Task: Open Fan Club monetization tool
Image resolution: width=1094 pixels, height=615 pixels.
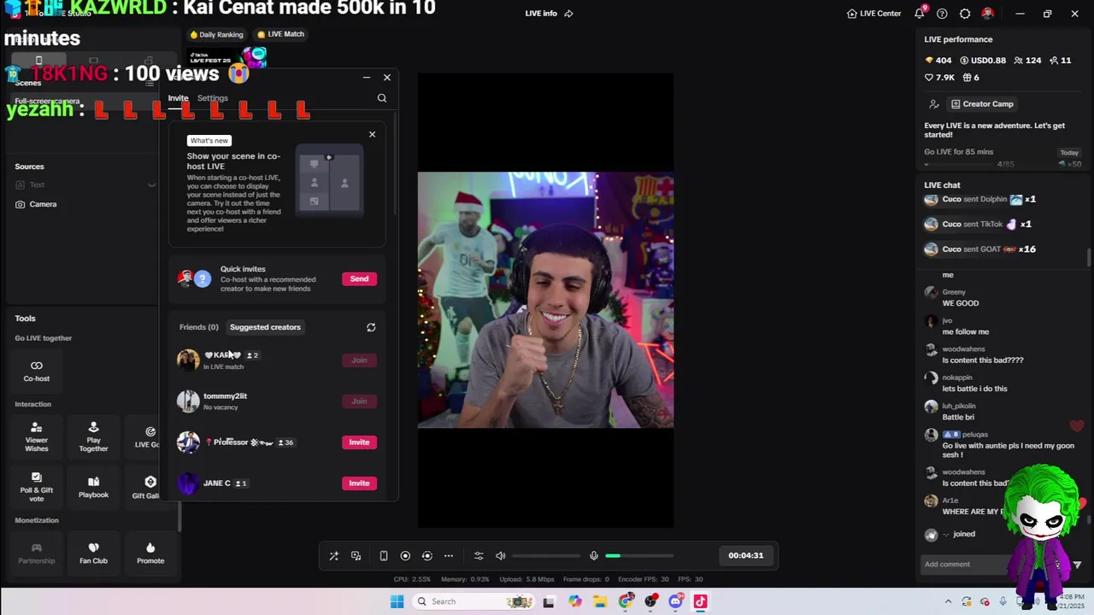Action: (x=93, y=553)
